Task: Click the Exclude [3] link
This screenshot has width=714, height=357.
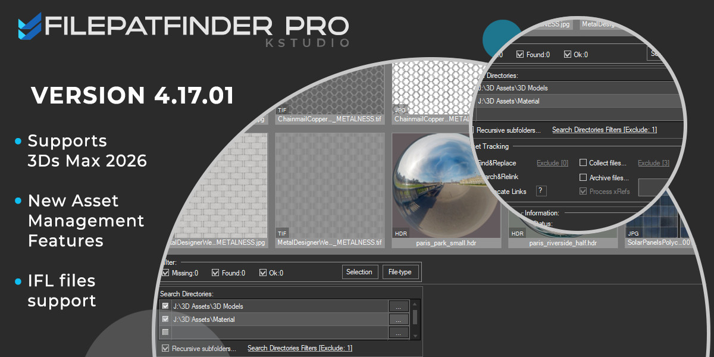Action: 653,163
